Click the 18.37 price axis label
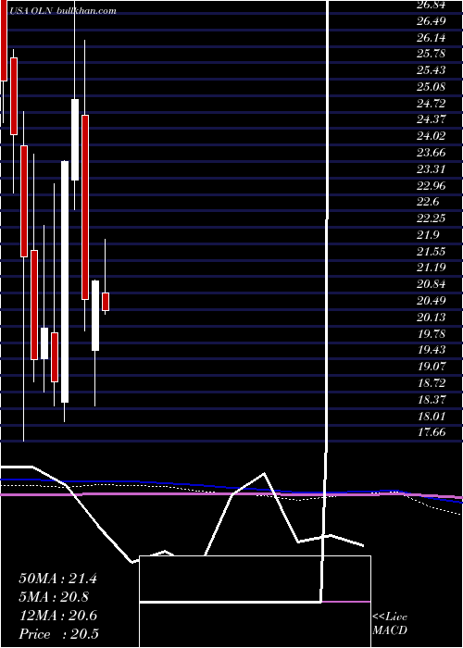Screen dimensions: 463x648 click(x=432, y=399)
